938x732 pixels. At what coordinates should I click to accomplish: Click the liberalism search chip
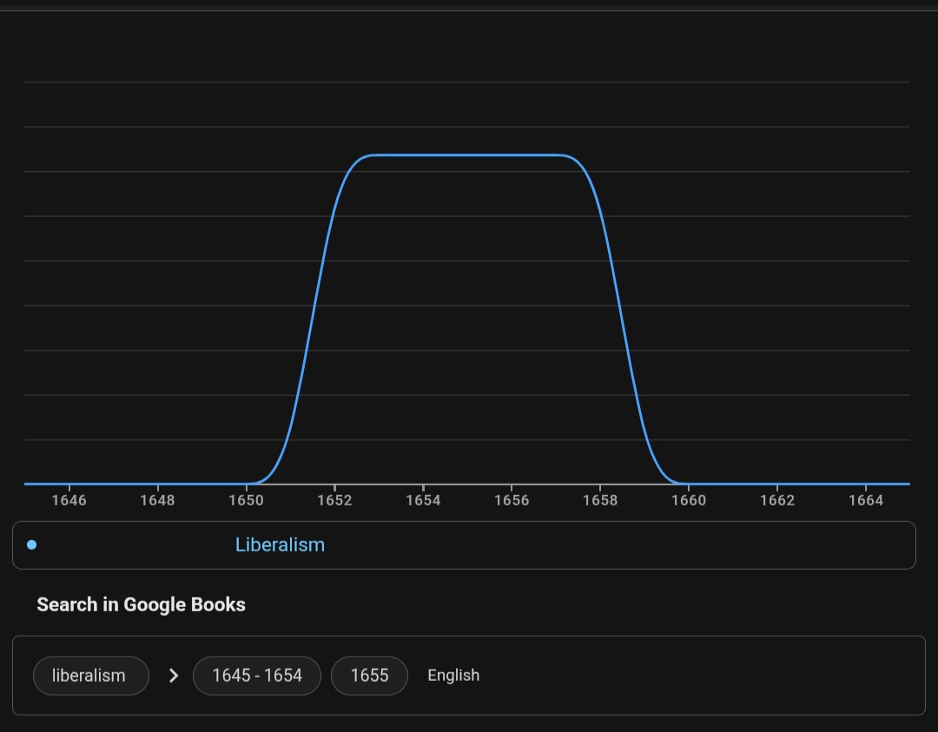click(89, 676)
